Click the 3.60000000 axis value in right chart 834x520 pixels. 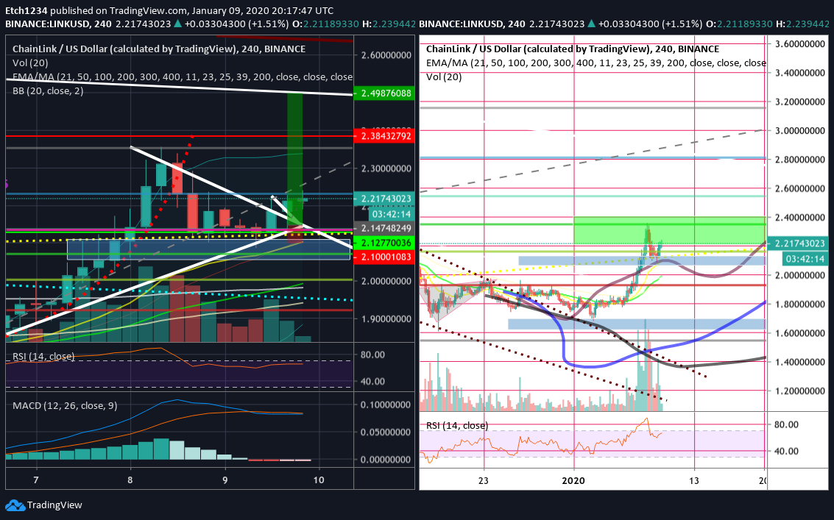[x=800, y=43]
